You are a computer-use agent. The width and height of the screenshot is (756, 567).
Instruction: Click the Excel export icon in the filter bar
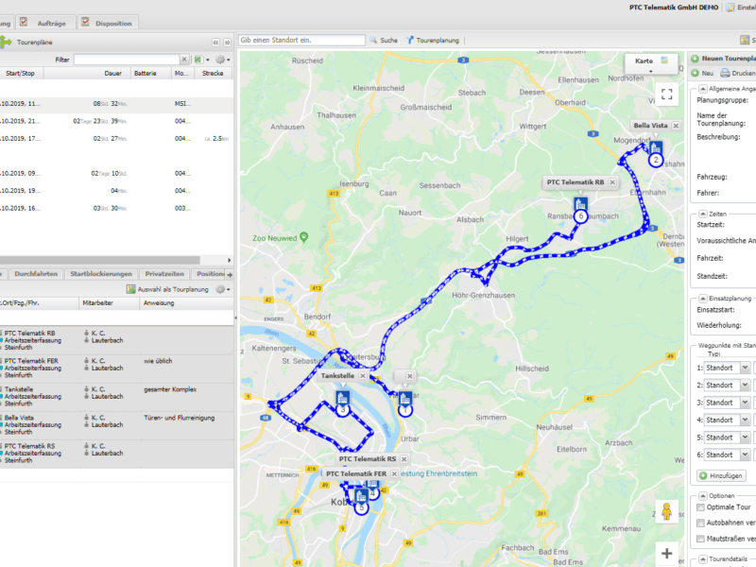coord(198,59)
